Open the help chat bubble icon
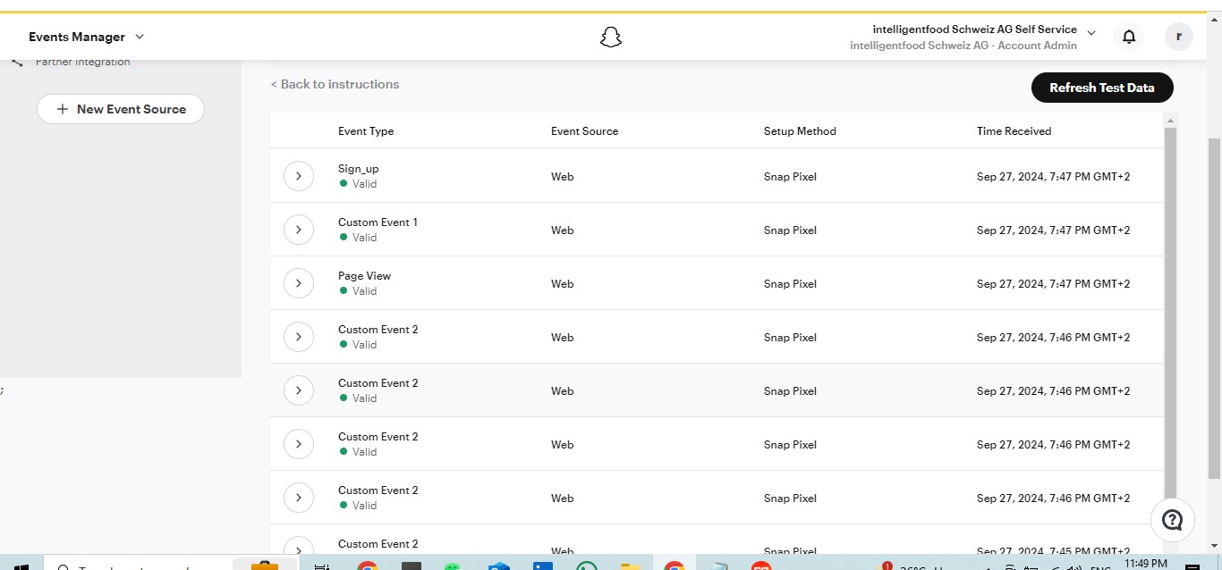Viewport: 1222px width, 570px height. [1173, 520]
